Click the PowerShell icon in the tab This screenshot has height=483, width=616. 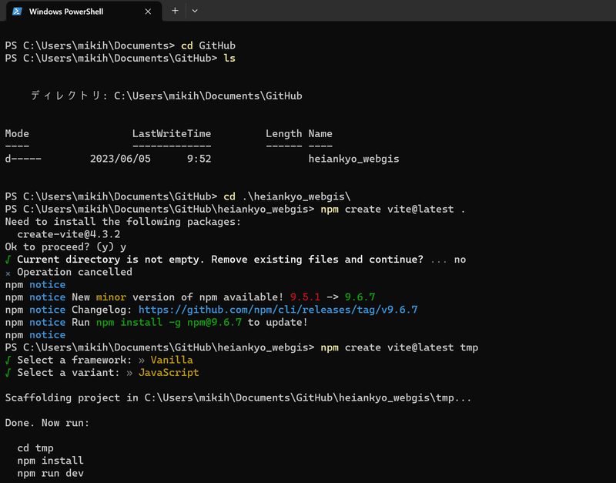[x=17, y=12]
